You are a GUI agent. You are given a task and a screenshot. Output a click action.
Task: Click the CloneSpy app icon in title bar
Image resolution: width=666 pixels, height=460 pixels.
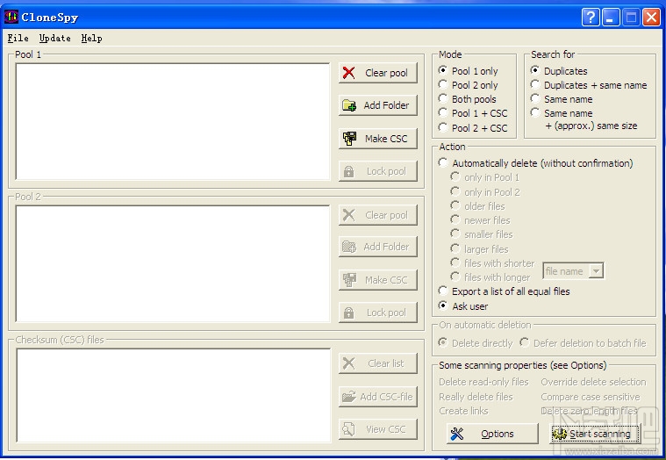11,17
